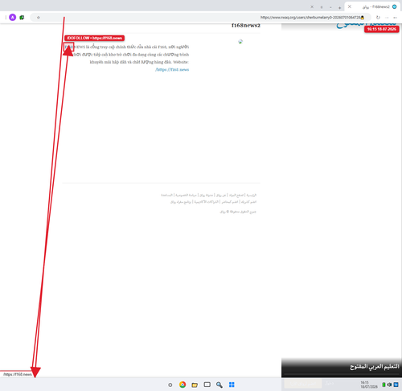Click the site security lock icon

363,18
